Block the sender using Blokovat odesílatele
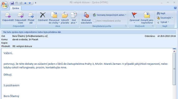Viewport: 178px width, 99px height. (x=86, y=18)
